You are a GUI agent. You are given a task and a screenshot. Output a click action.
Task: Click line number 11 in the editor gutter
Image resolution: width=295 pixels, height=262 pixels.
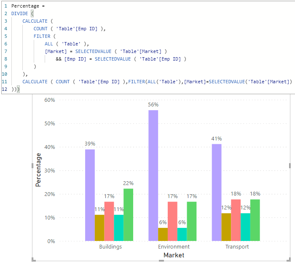(4, 82)
